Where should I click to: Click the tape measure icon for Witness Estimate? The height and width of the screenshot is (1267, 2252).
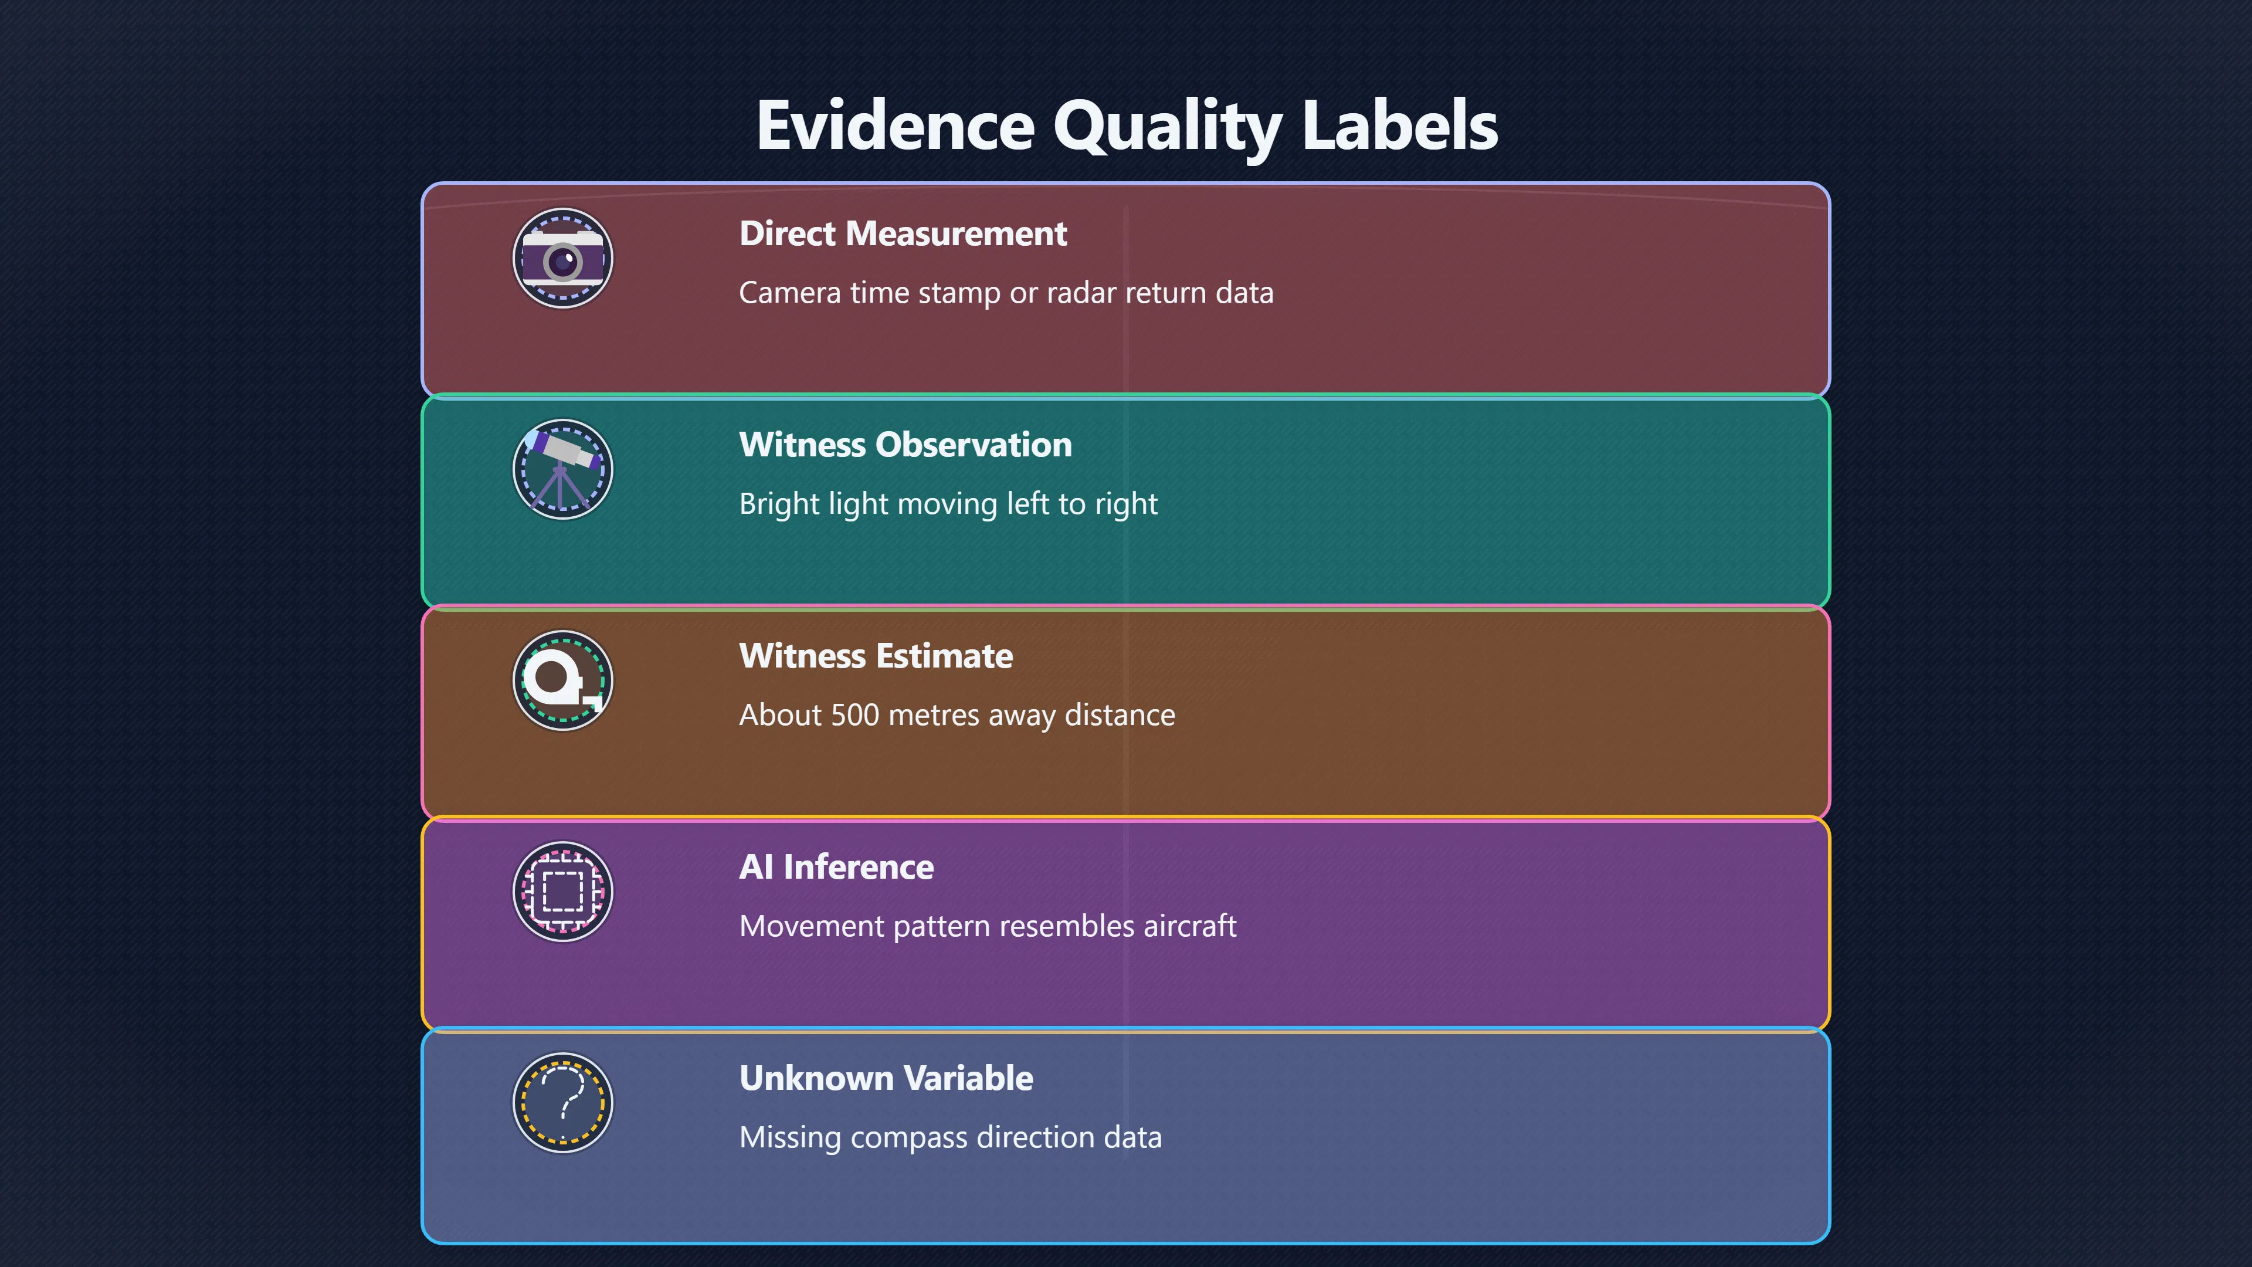click(x=562, y=681)
